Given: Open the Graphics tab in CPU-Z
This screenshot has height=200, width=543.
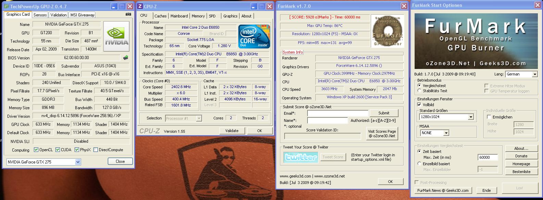Looking at the screenshot, I should click(230, 16).
